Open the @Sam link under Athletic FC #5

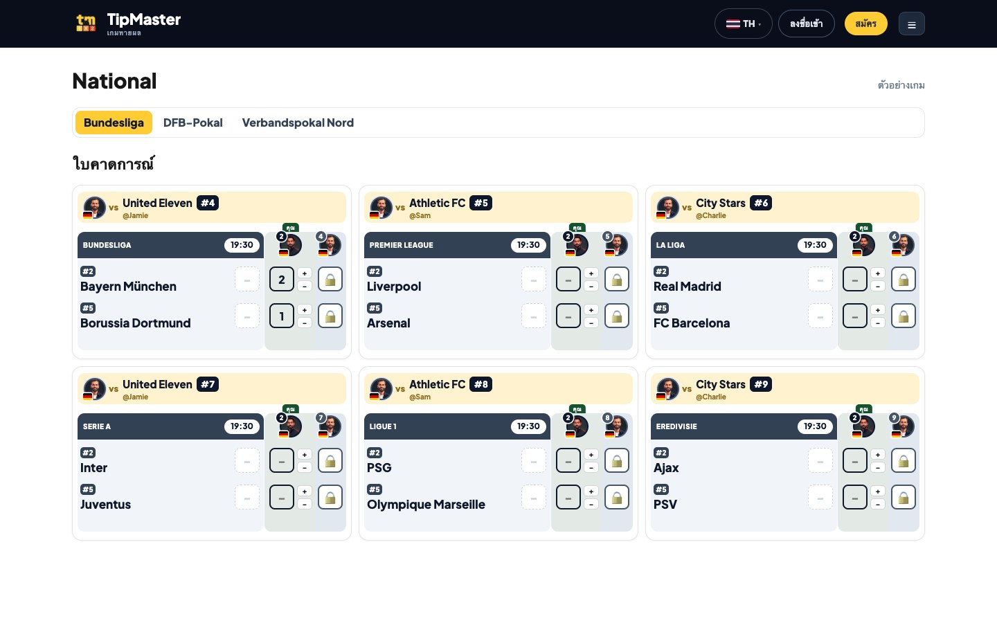point(420,215)
